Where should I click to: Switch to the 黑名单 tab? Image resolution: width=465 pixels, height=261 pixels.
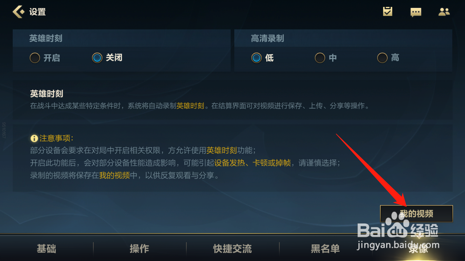[x=325, y=249]
